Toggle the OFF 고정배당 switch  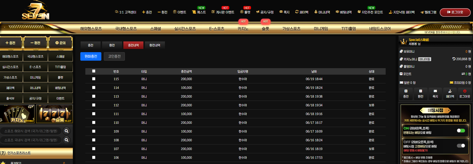(x=461, y=146)
